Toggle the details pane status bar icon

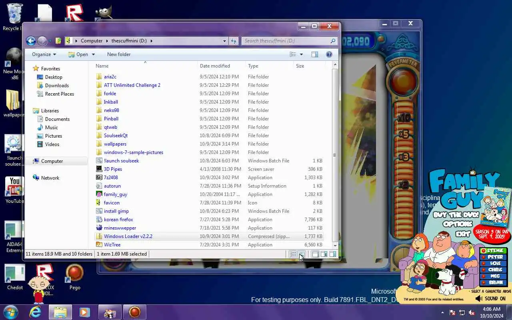[x=324, y=254]
